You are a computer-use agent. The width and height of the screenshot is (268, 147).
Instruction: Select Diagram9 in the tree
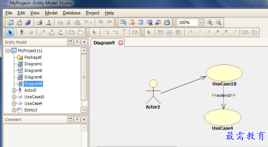pyautogui.click(x=33, y=84)
